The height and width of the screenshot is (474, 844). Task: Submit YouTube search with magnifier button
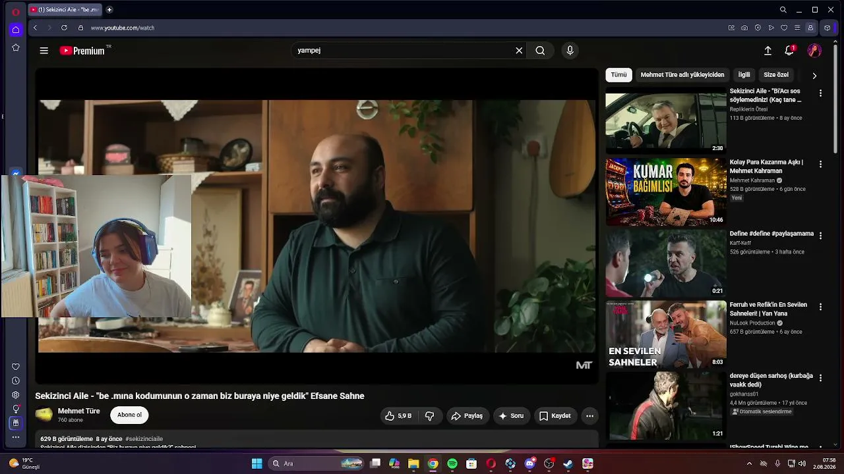540,51
